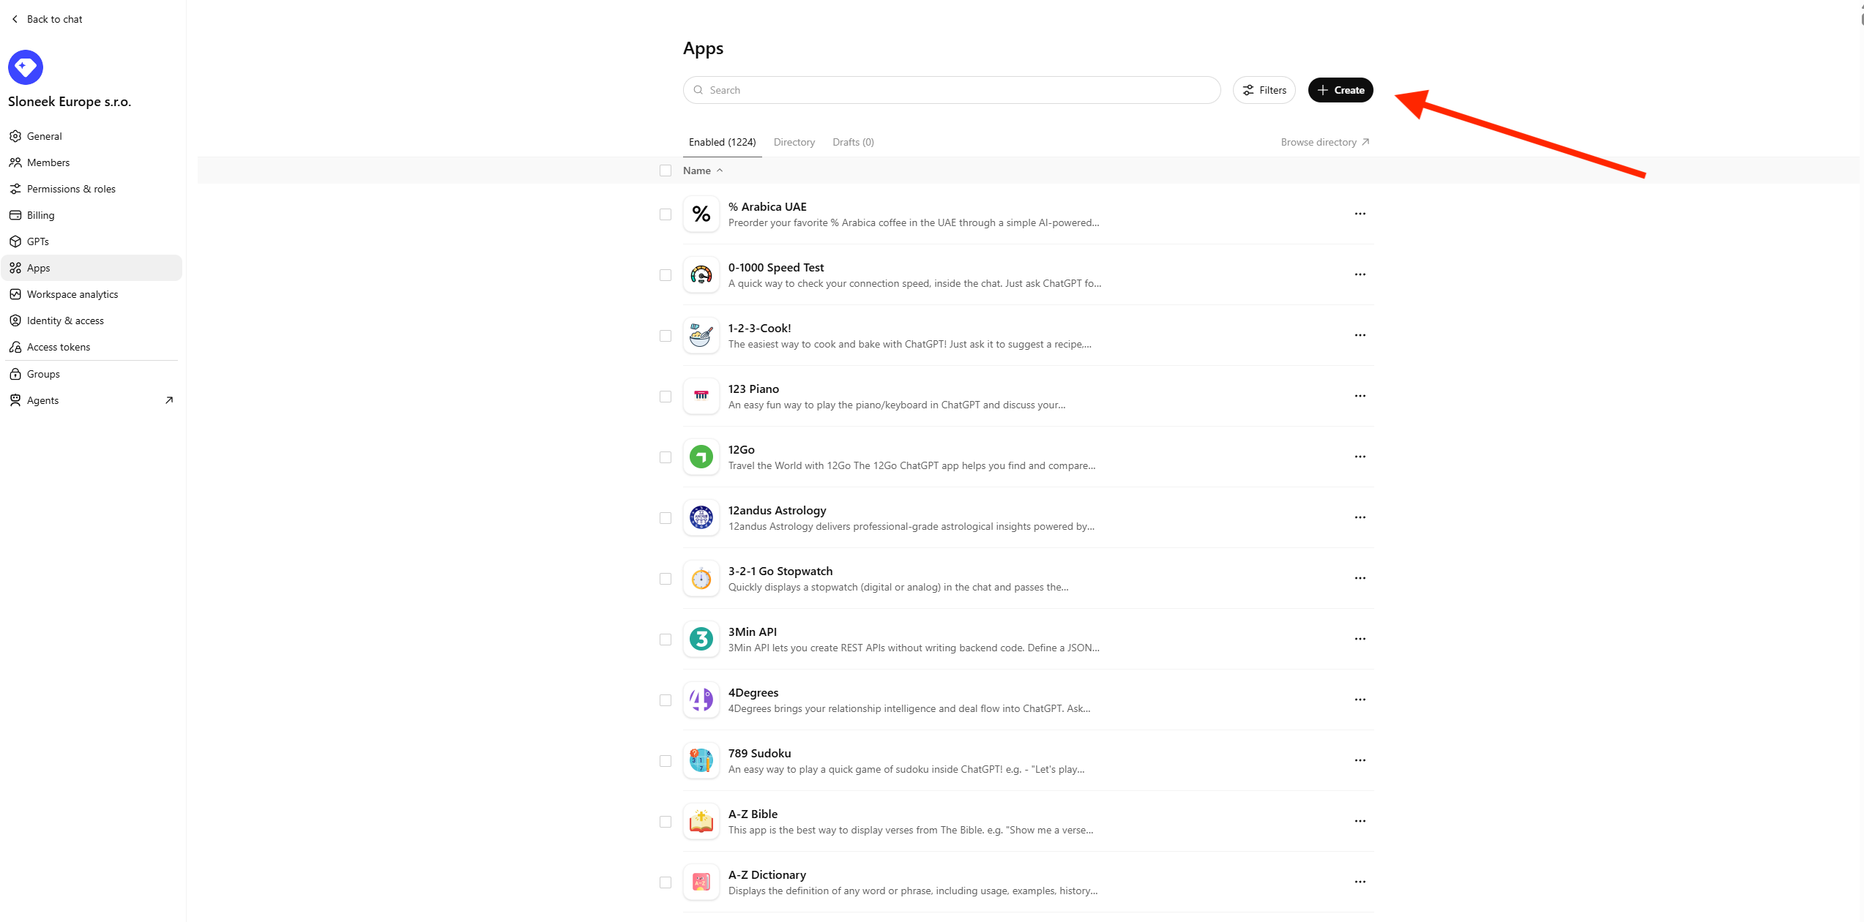Check the 1-2-3-Cook! row checkbox
This screenshot has height=922, width=1864.
click(666, 336)
